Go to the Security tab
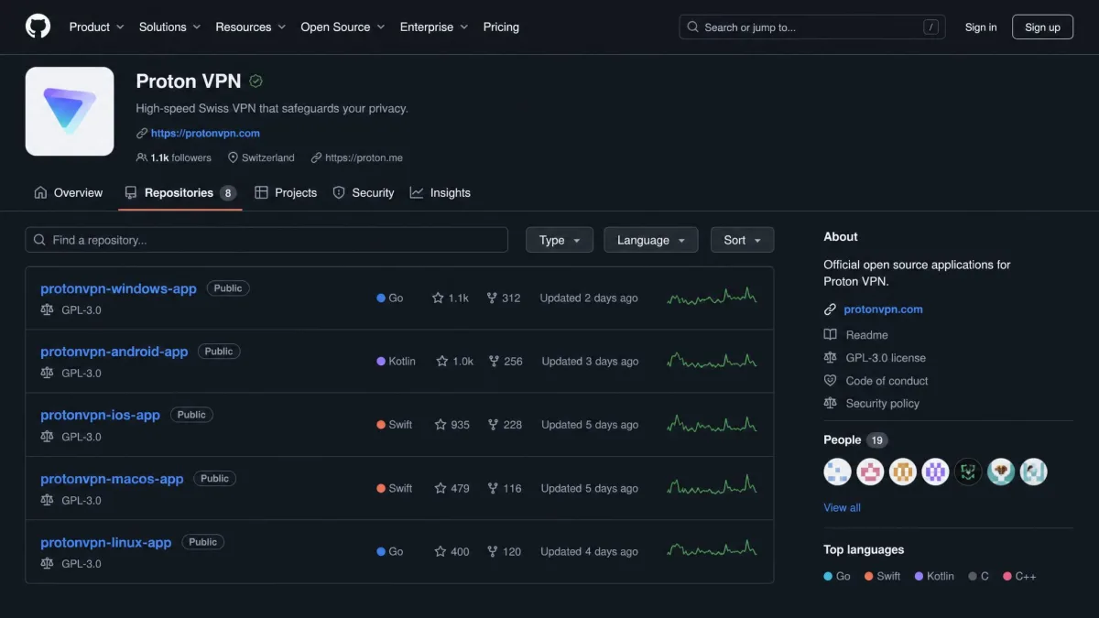1099x618 pixels. pos(364,193)
